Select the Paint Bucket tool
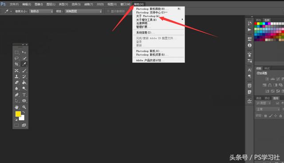The width and height of the screenshot is (284, 163). point(24,83)
